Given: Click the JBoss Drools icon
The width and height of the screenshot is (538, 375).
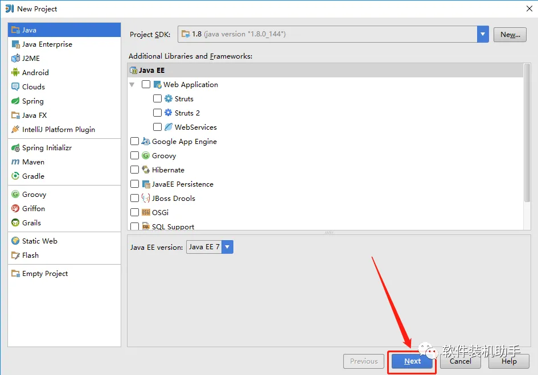Looking at the screenshot, I should pos(146,198).
